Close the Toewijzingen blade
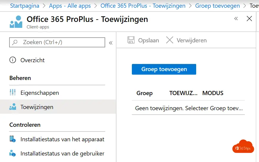 tap(249, 18)
